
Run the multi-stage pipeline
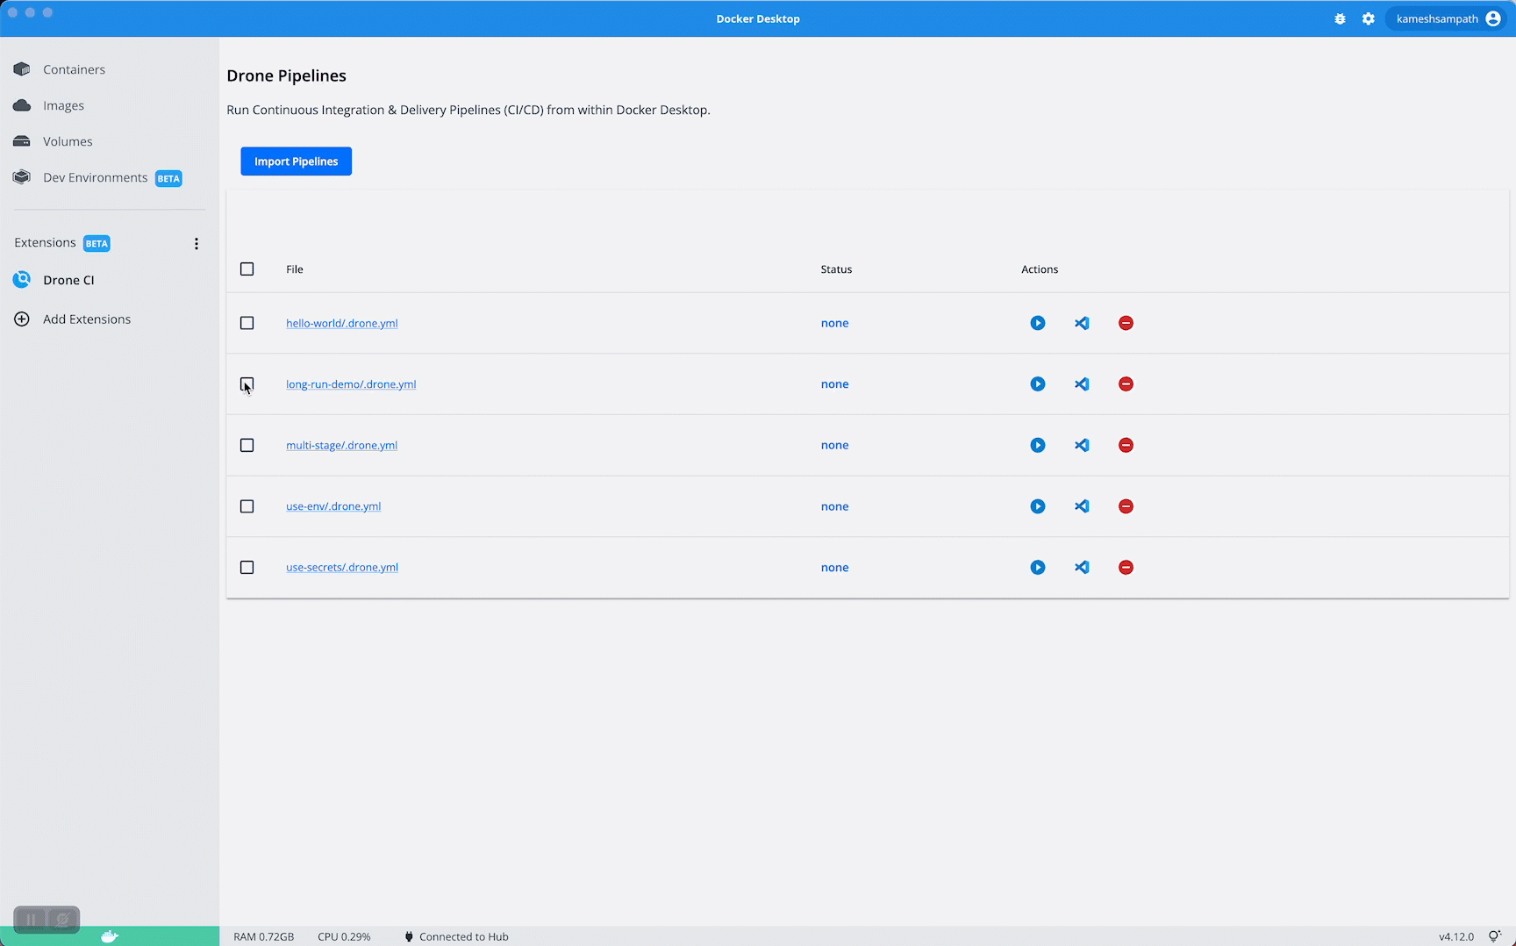click(1038, 445)
